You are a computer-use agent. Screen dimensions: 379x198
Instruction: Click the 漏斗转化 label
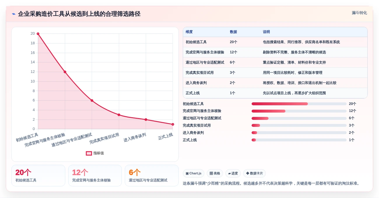tap(359, 13)
